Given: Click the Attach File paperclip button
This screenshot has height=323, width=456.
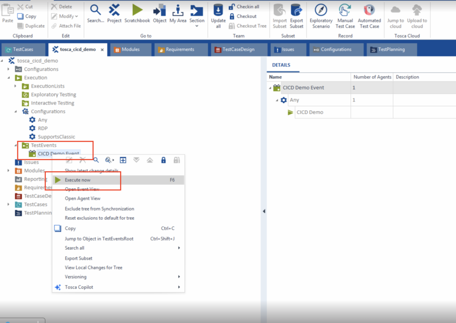Looking at the screenshot, I should (x=66, y=26).
